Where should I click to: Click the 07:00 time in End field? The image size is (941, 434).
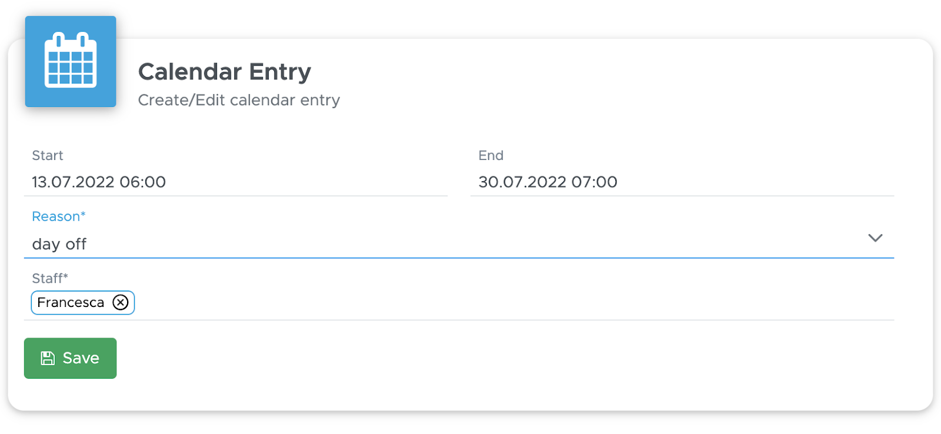[594, 182]
